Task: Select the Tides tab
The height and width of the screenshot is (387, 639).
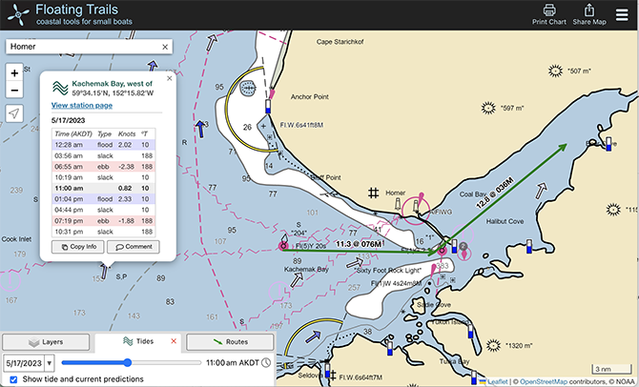Action: [x=138, y=341]
